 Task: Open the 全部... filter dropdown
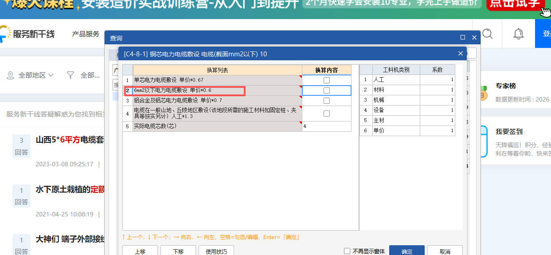(x=90, y=75)
